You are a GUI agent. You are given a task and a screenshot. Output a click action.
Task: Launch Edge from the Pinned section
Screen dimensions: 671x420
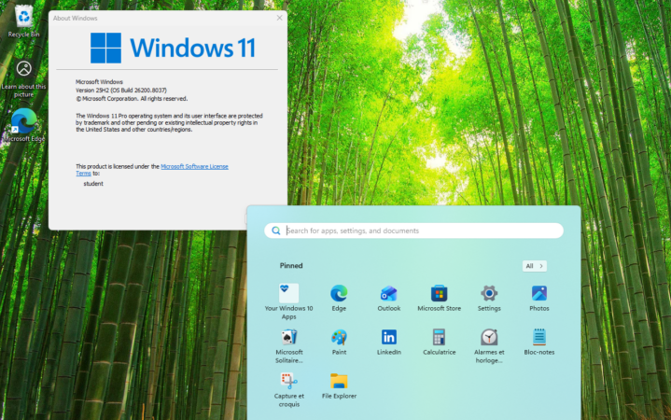[x=339, y=298]
